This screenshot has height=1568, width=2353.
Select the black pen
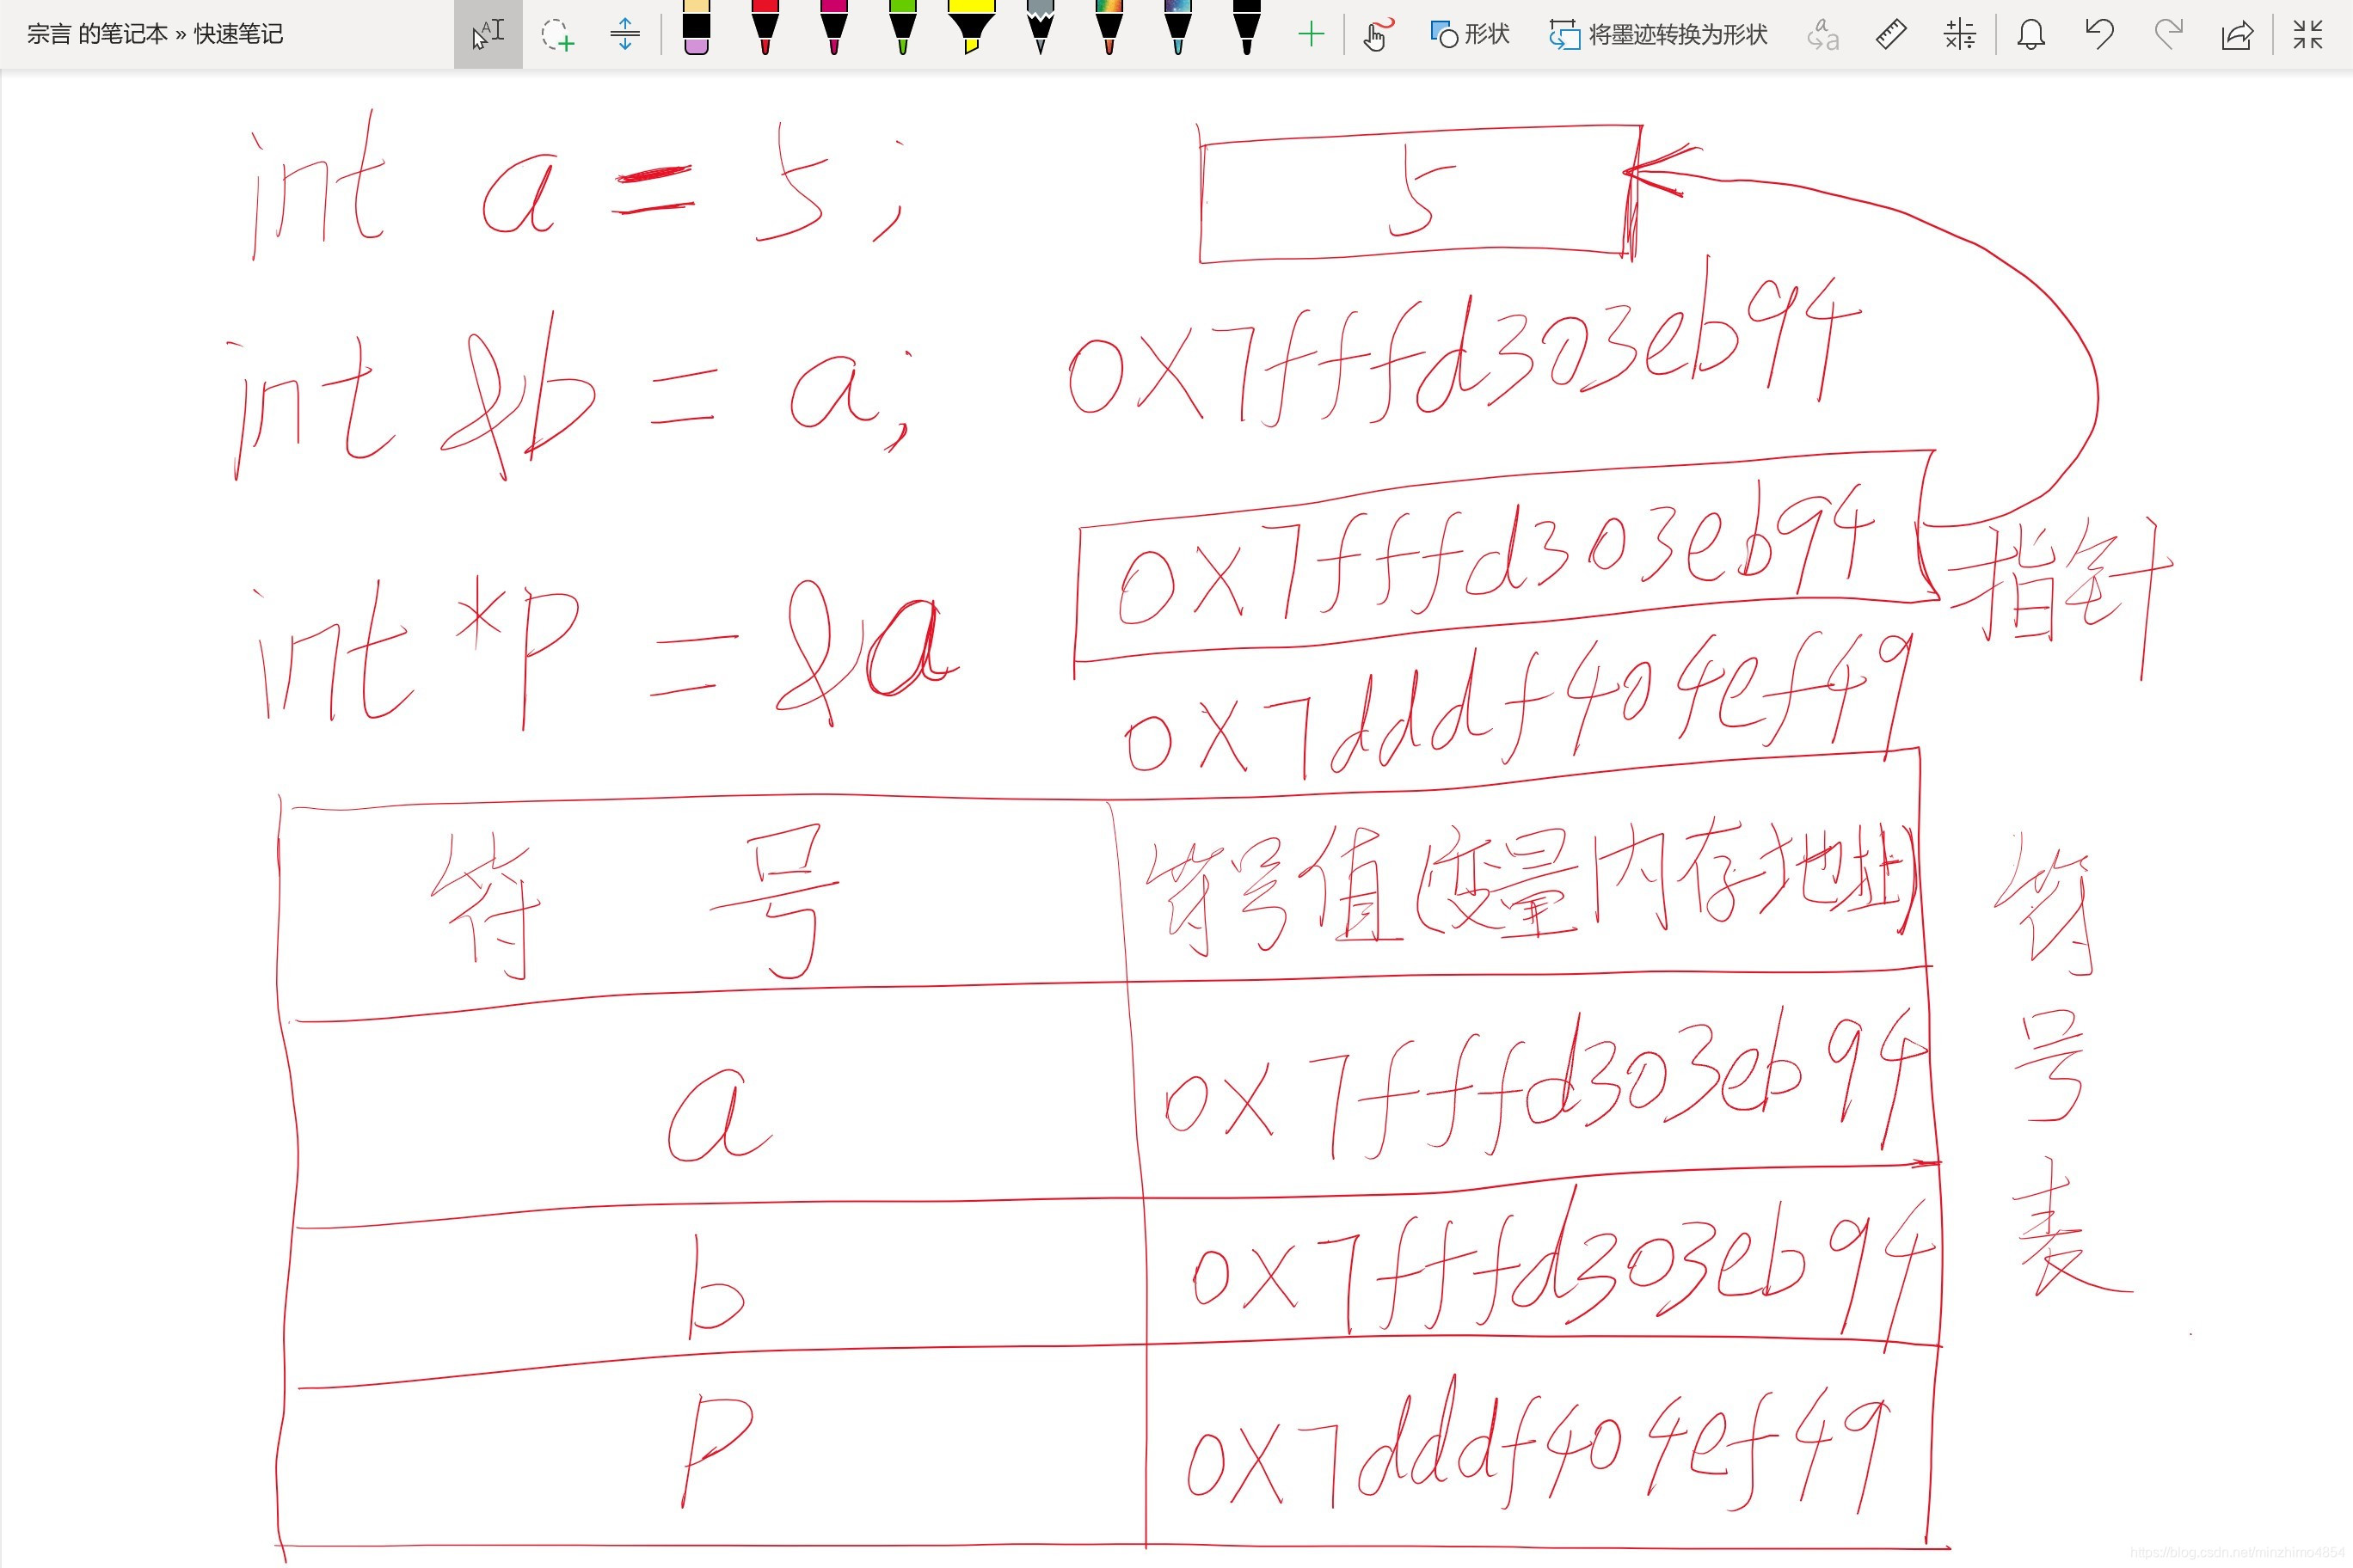1246,28
